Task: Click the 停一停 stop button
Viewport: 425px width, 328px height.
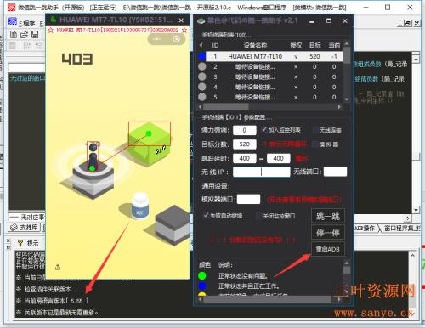Action: click(328, 233)
